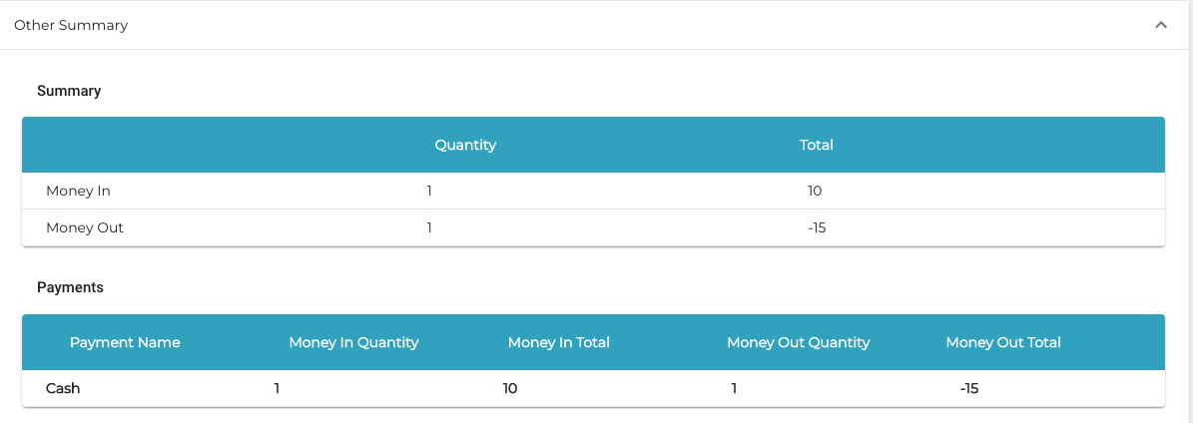This screenshot has width=1193, height=423.
Task: Click the Money In Total column header
Action: coord(558,342)
